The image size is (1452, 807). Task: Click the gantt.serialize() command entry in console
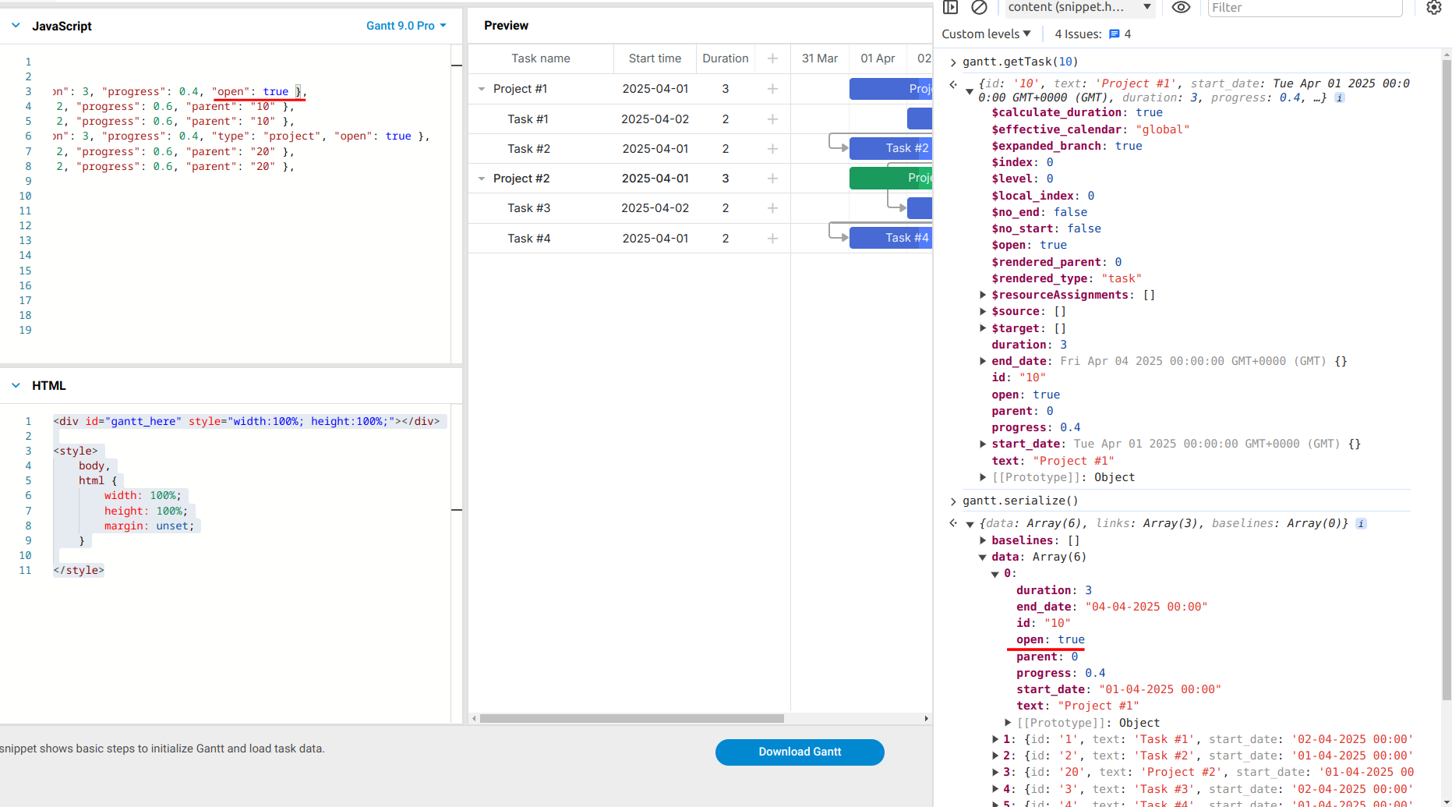1020,501
